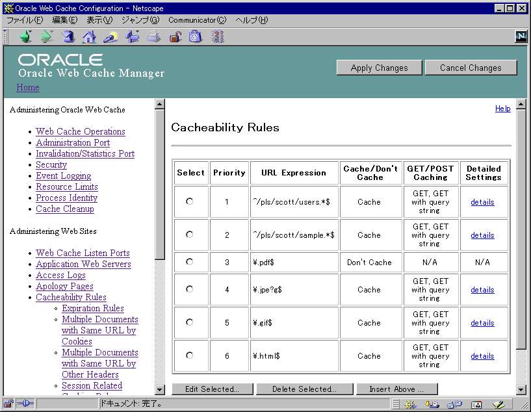Screen dimensions: 531x412
Task: Open the Guide toolbar icon
Action: click(x=133, y=36)
